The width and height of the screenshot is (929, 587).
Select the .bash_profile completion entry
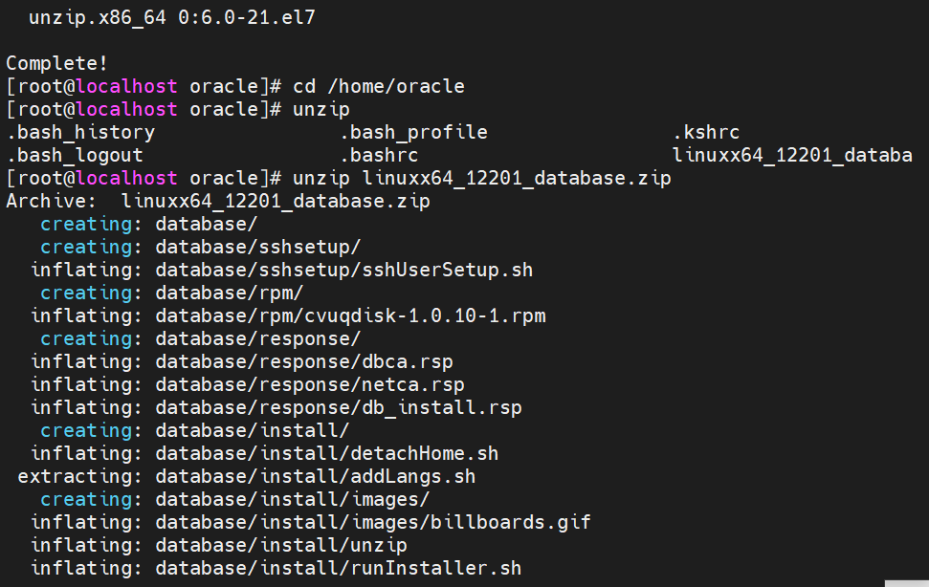(413, 132)
